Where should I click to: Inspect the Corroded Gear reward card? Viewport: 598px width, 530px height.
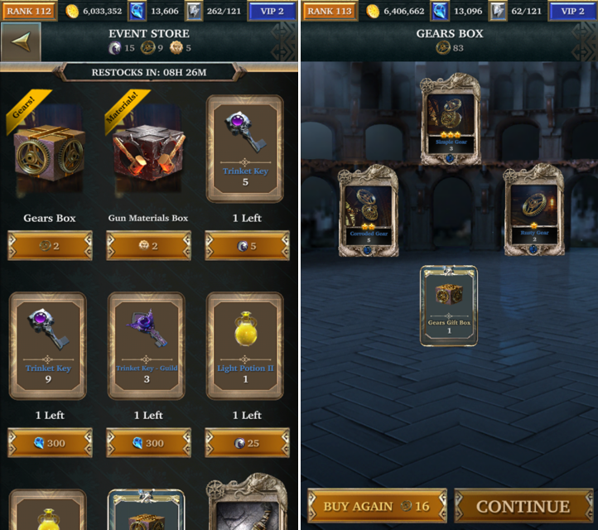[x=369, y=211]
